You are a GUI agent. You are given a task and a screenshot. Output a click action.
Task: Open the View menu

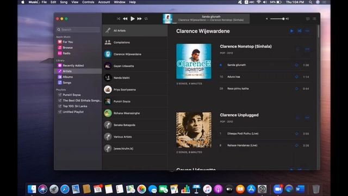[x=75, y=2]
